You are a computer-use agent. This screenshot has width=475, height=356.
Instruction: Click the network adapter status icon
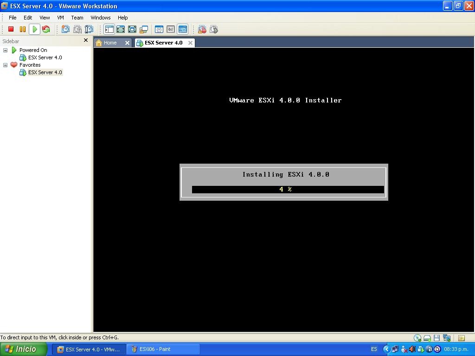tap(447, 338)
